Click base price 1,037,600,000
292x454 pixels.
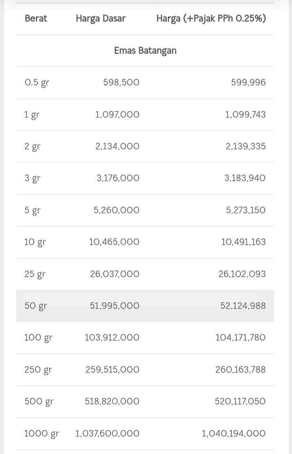pos(107,433)
